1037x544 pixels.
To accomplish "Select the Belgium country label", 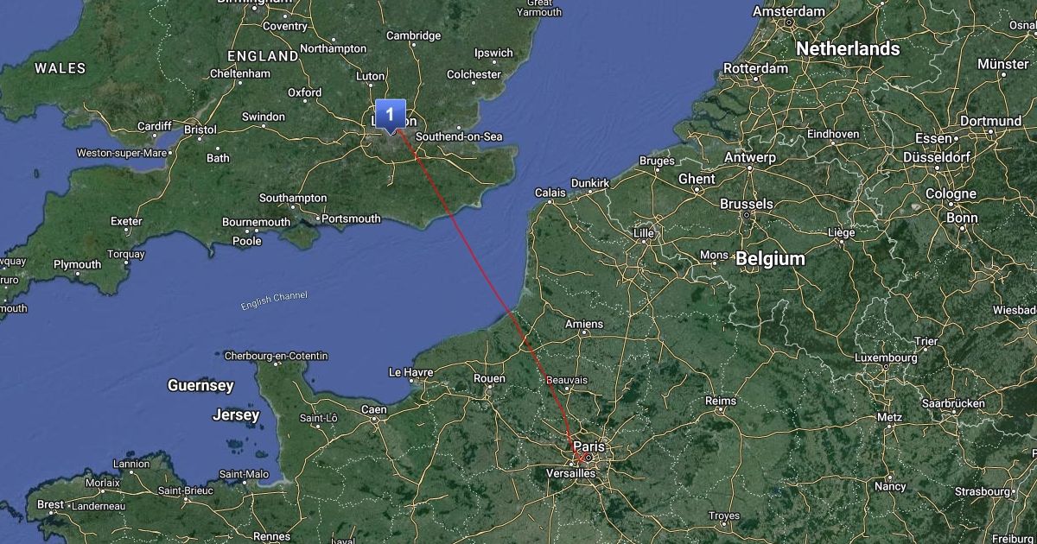I will point(770,258).
